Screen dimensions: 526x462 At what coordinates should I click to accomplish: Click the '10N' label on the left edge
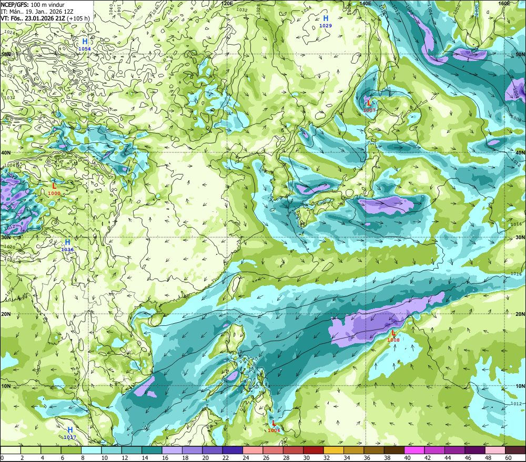pos(6,386)
